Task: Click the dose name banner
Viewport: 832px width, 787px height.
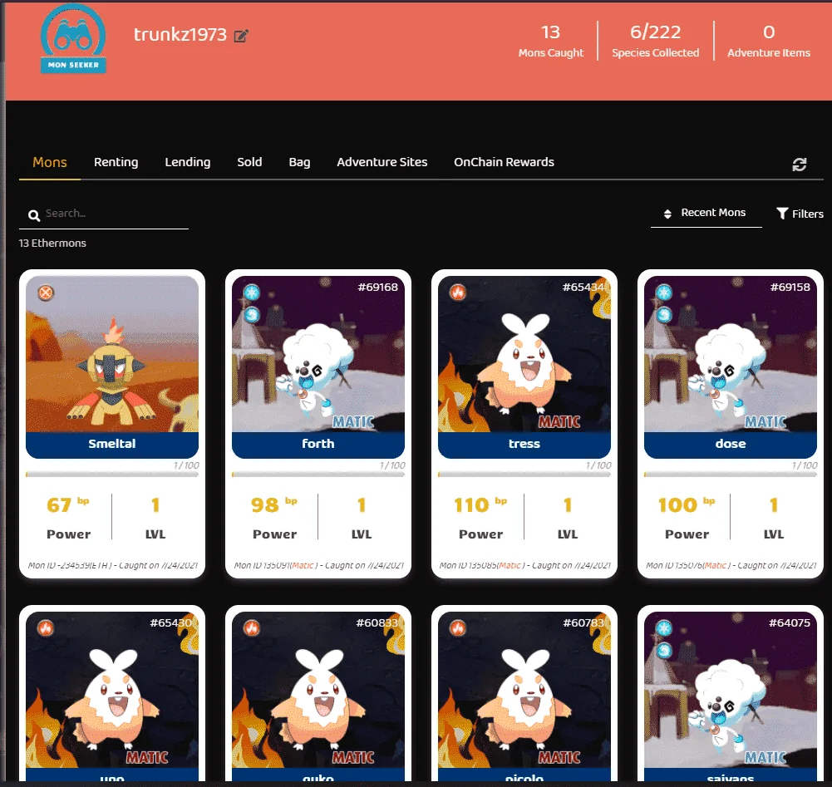Action: click(x=731, y=445)
